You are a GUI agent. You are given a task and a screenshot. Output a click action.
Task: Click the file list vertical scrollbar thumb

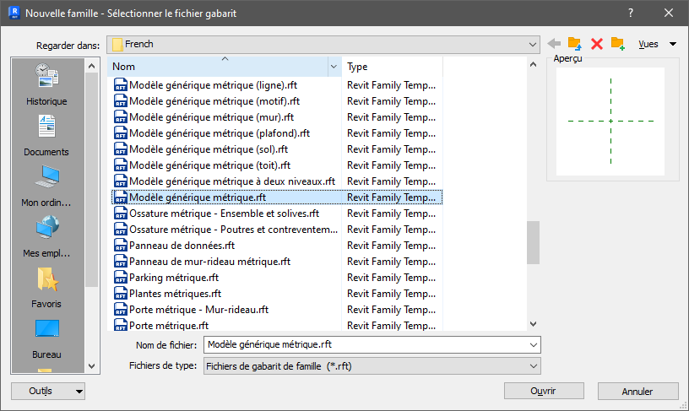click(533, 242)
